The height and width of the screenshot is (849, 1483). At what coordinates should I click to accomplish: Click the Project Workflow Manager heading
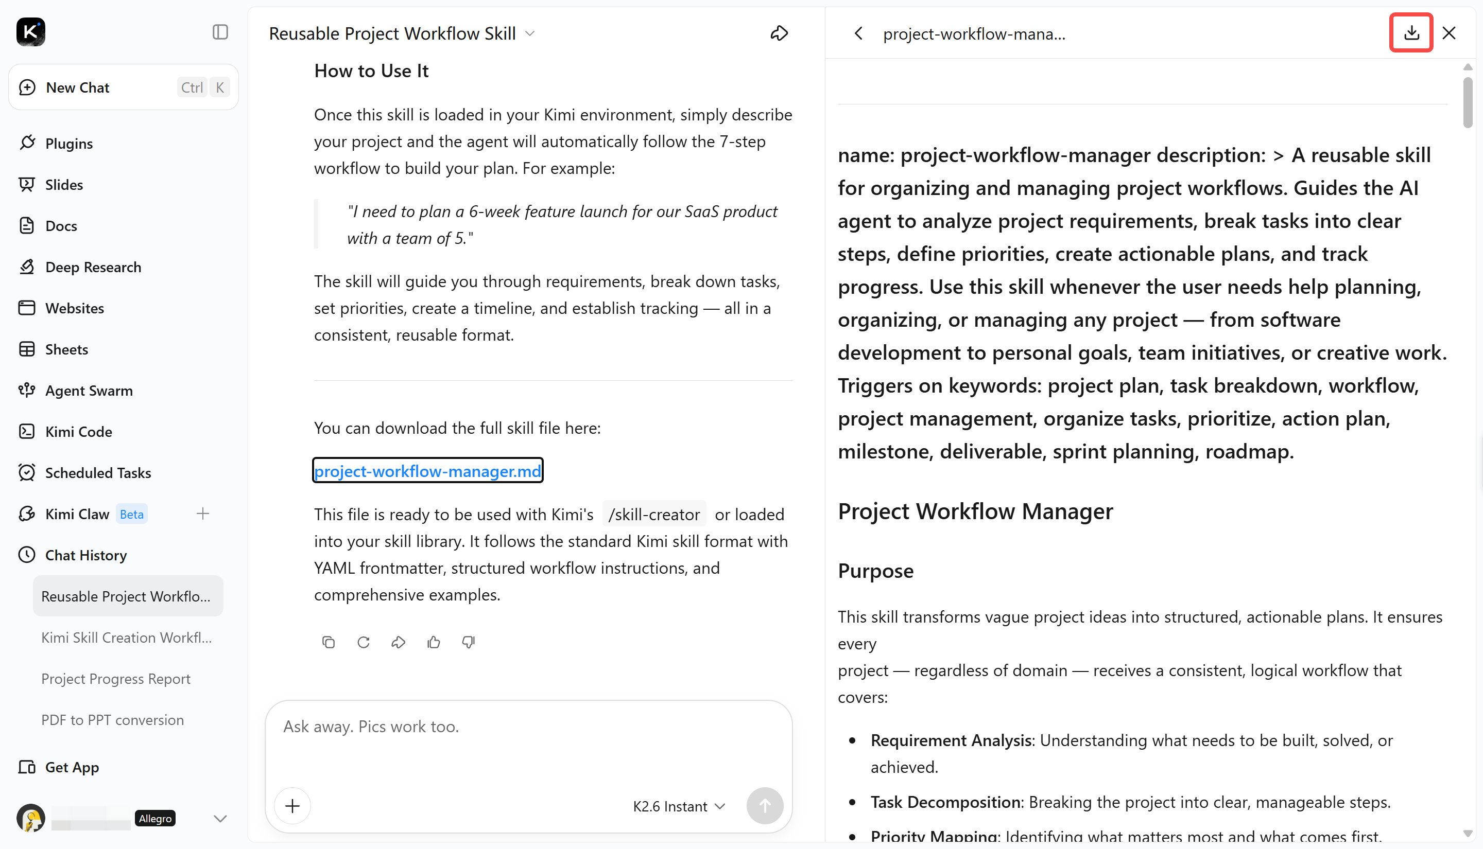pos(975,511)
